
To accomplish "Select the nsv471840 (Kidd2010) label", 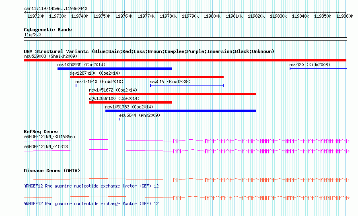I will (99, 82).
